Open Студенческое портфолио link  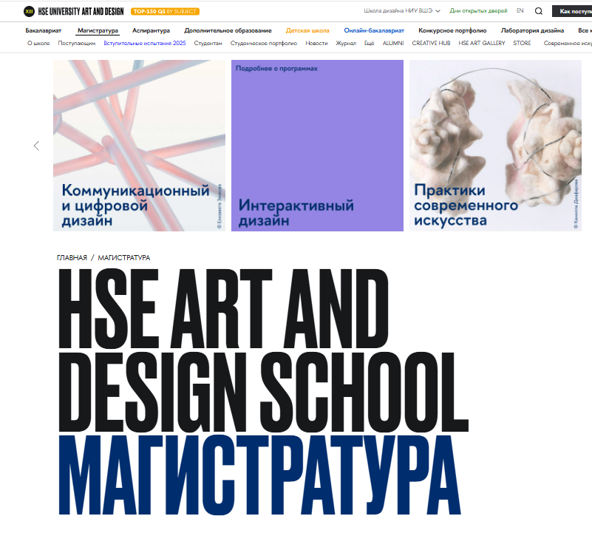point(264,44)
